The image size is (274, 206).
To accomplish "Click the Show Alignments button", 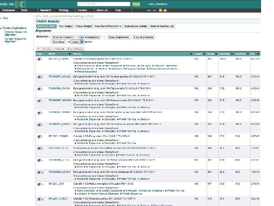I will tap(119, 37).
